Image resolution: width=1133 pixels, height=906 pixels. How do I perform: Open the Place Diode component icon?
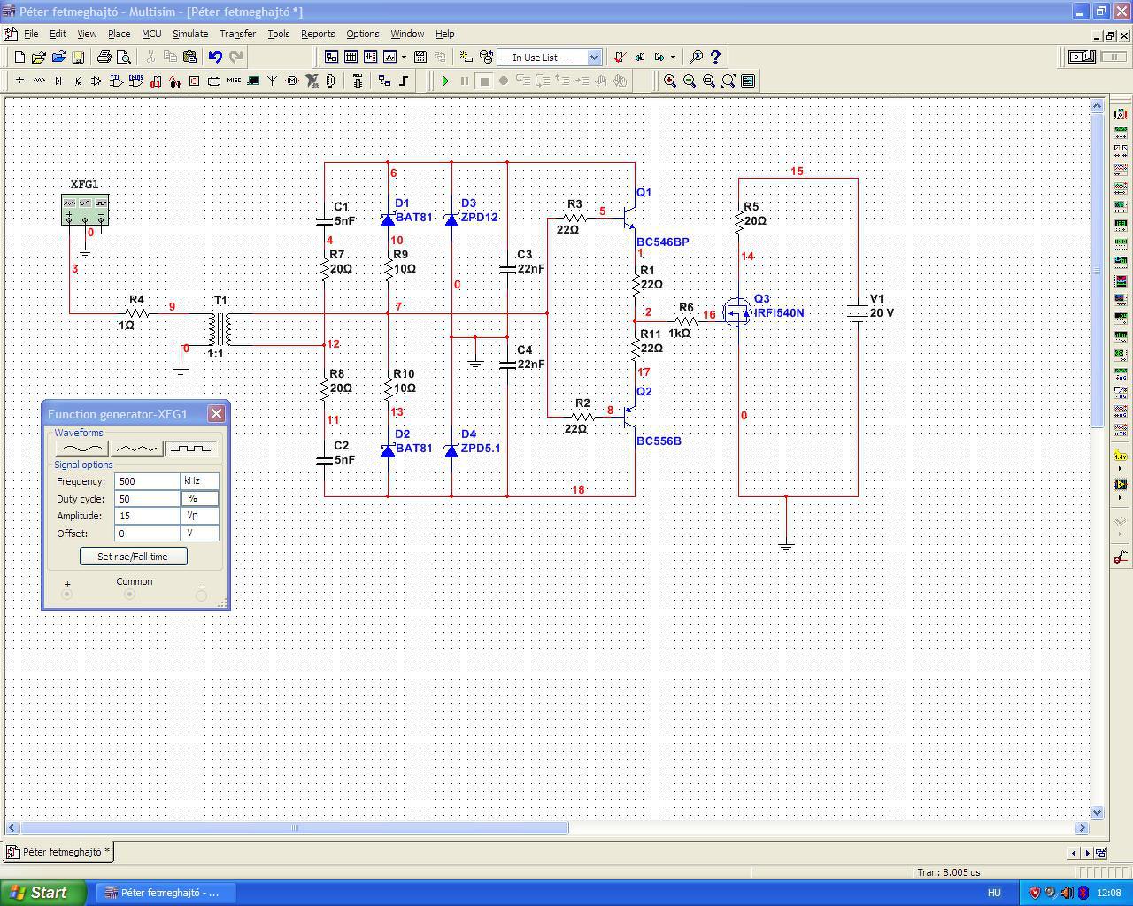(x=58, y=81)
